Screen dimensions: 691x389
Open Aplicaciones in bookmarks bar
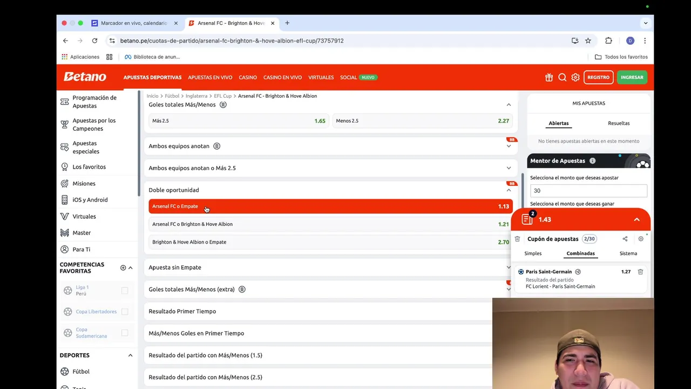pos(80,57)
